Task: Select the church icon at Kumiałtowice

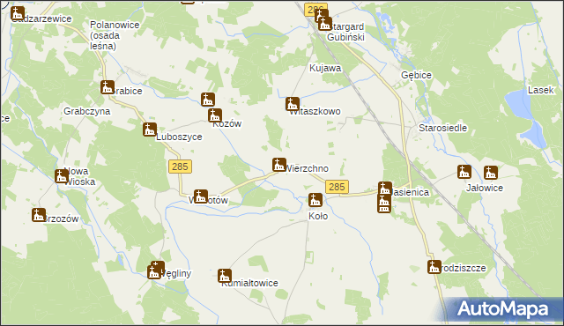Action: [x=225, y=276]
